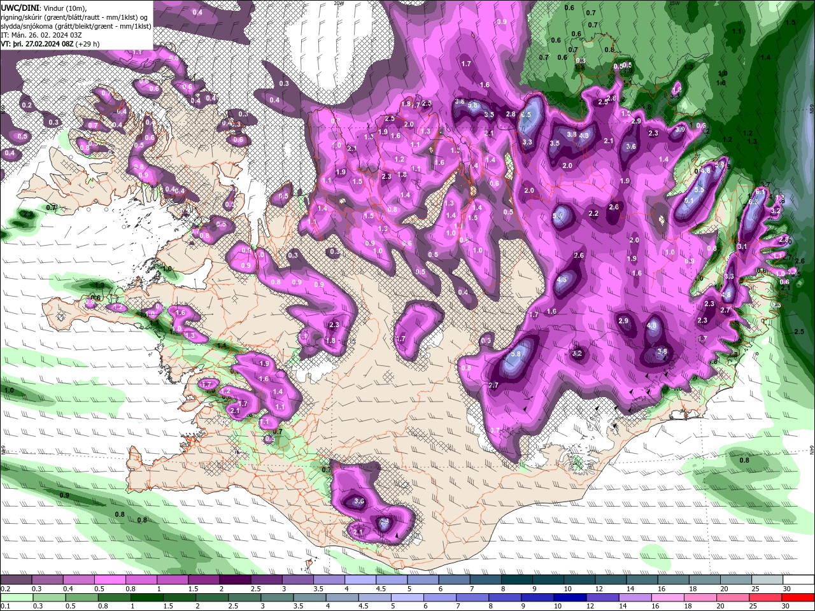This screenshot has height=611, width=815.
Task: Pick snow scale swatch between 3 and 3.5
Action: coord(298,580)
